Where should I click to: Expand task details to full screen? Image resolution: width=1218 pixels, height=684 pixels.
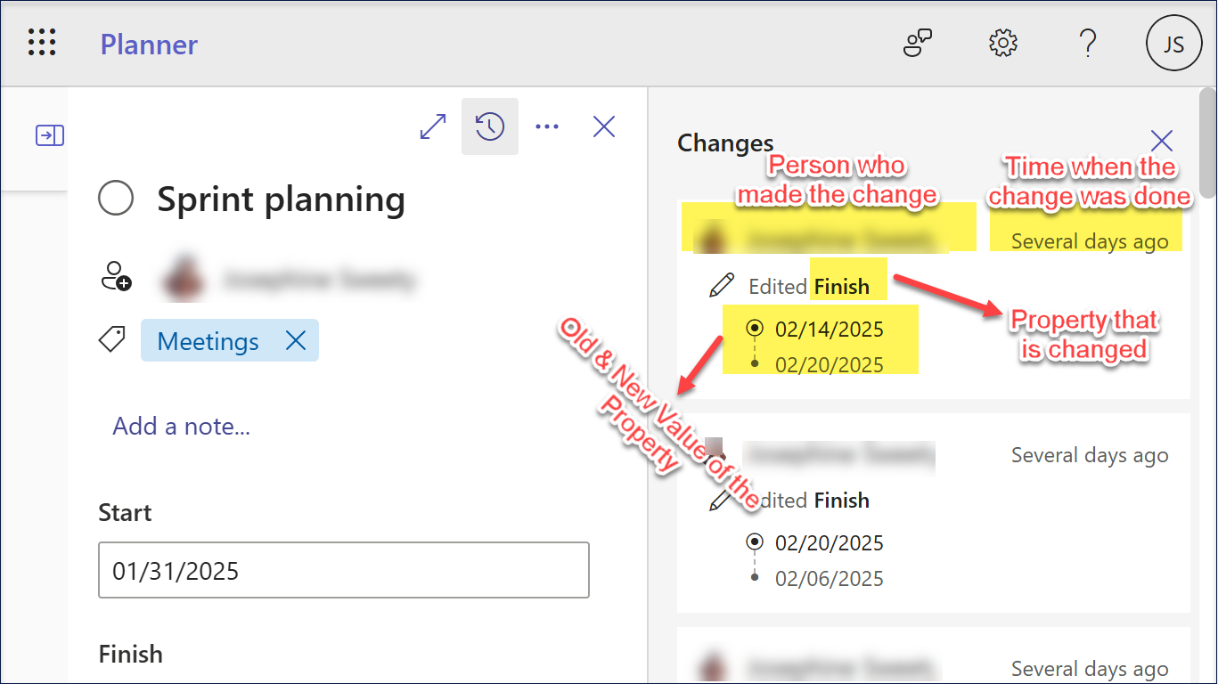pyautogui.click(x=433, y=127)
